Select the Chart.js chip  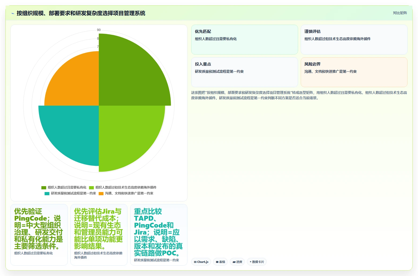(201, 262)
